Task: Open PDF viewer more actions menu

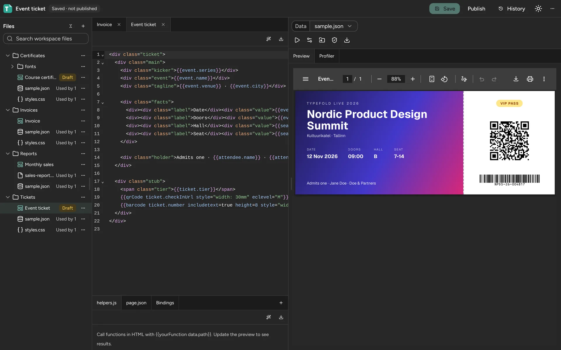Action: coord(544,79)
